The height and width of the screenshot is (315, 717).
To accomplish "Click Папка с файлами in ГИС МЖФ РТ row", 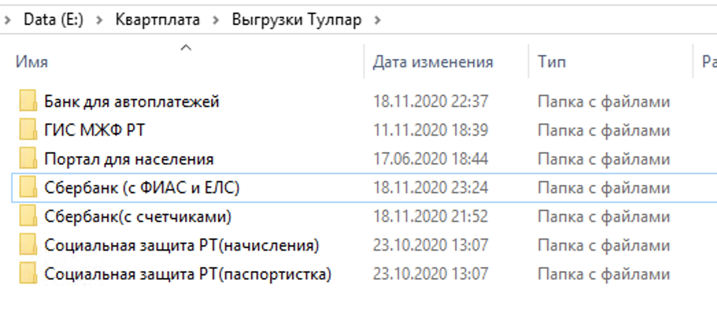I will pyautogui.click(x=604, y=130).
